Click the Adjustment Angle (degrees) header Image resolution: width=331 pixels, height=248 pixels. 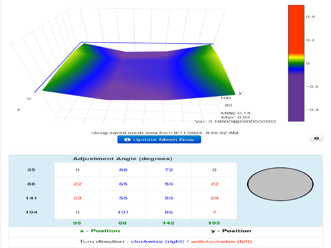[122, 159]
